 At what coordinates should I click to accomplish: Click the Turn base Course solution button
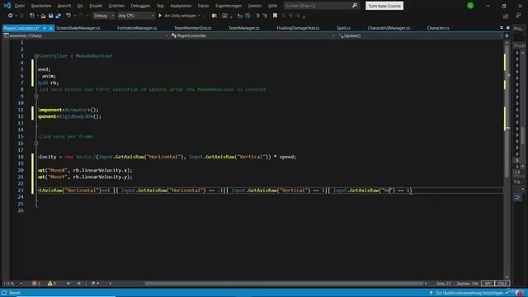pyautogui.click(x=384, y=6)
